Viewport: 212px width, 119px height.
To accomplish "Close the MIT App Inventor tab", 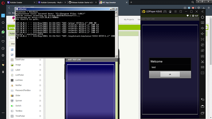I will click(x=127, y=2).
